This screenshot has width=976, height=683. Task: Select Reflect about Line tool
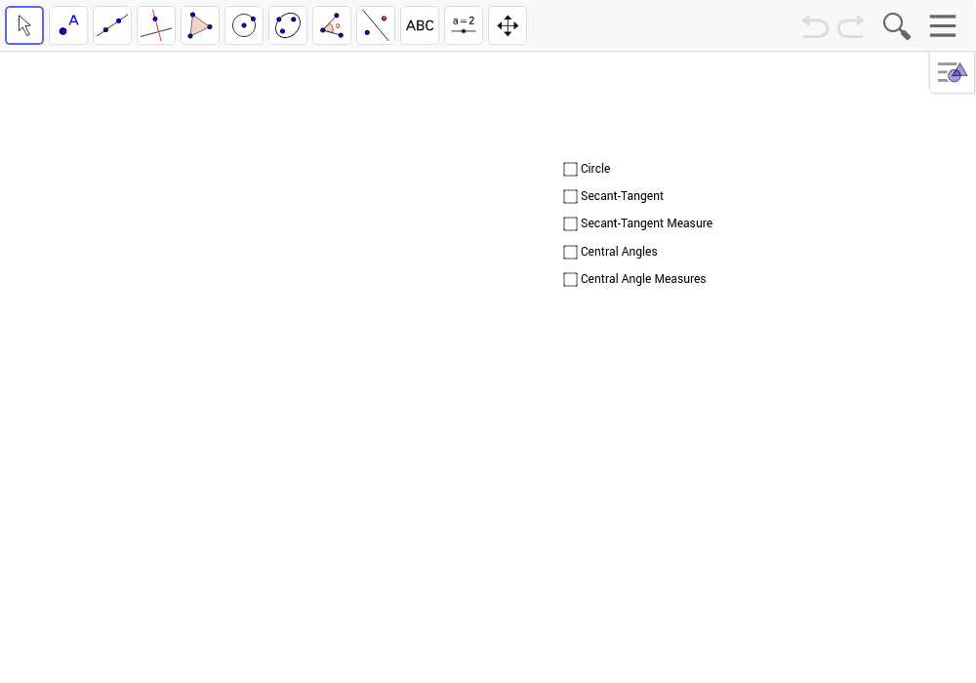point(376,25)
